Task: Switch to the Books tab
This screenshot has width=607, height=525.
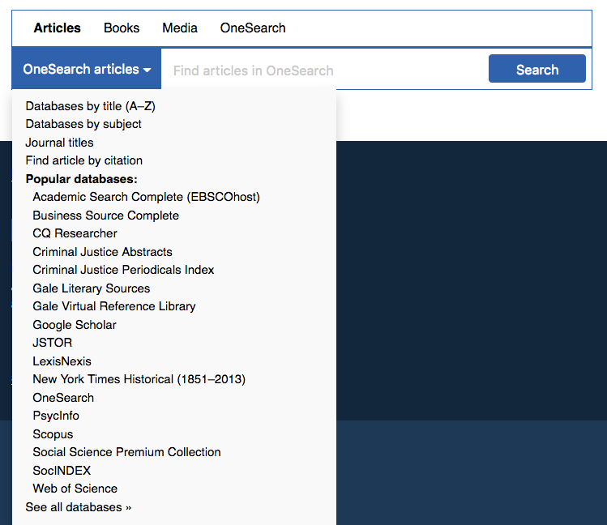Action: click(122, 28)
